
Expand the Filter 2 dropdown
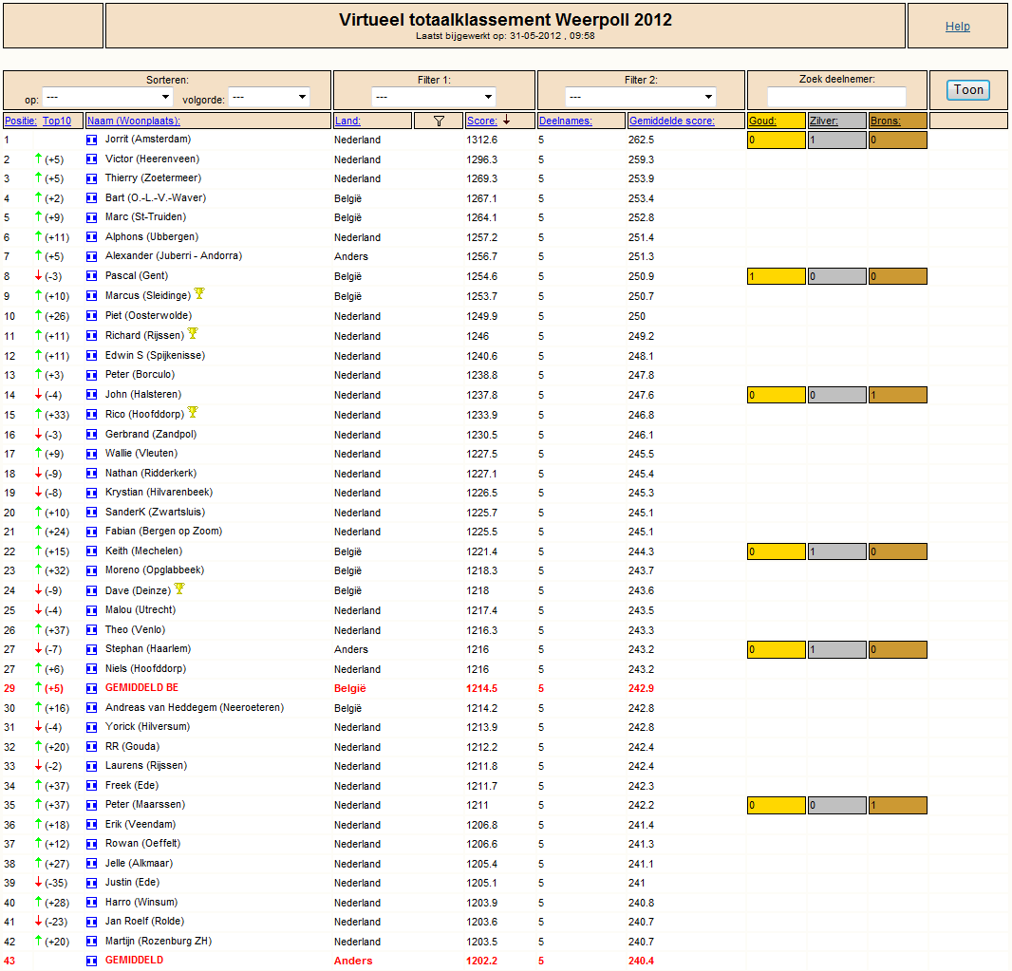click(x=640, y=97)
